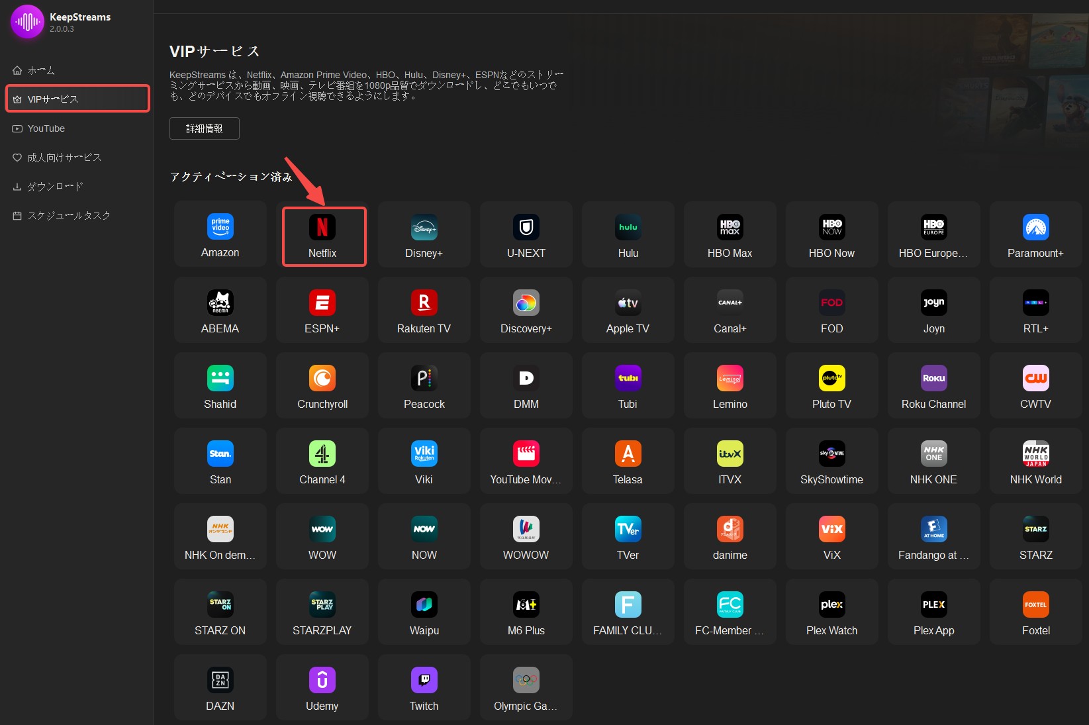Open the Amazon Prime Video service

pos(220,234)
